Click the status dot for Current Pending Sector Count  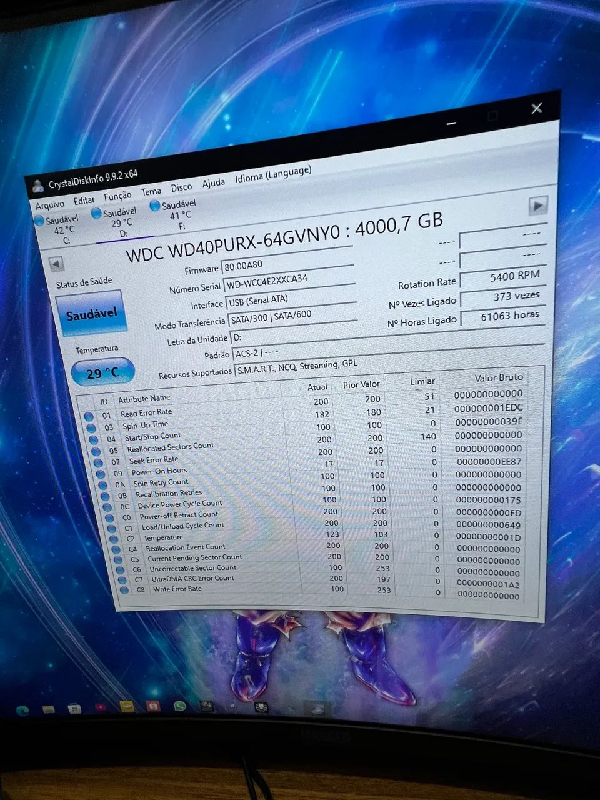pyautogui.click(x=119, y=560)
